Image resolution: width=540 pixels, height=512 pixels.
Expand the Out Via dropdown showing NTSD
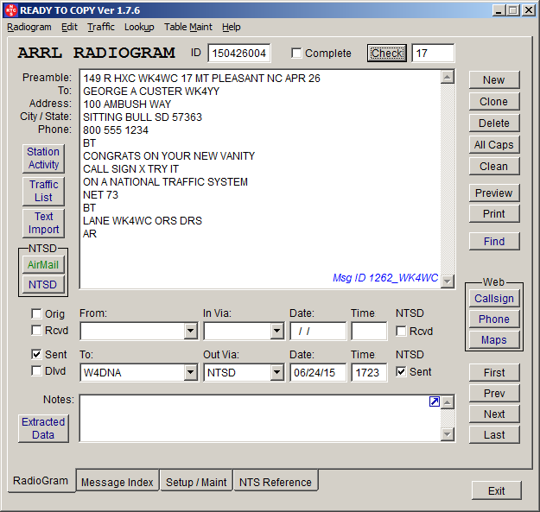click(276, 372)
